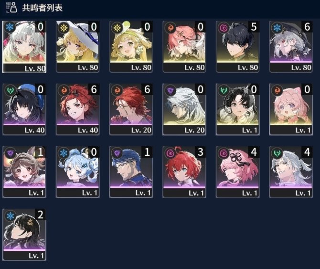Select the pink-haired girl with cat ears, Lv. 1
The width and height of the screenshot is (320, 269).
[291, 109]
